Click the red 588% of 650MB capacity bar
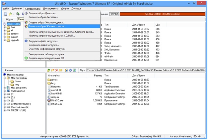The height and width of the screenshot is (140, 208). point(163,14)
